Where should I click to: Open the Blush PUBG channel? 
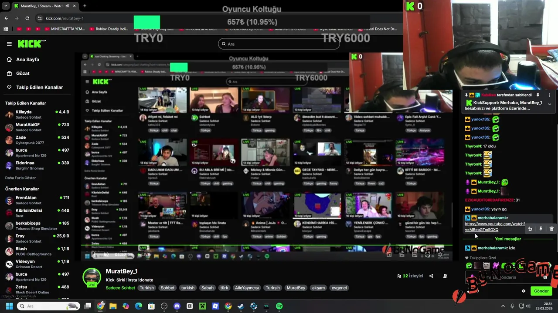(x=37, y=251)
